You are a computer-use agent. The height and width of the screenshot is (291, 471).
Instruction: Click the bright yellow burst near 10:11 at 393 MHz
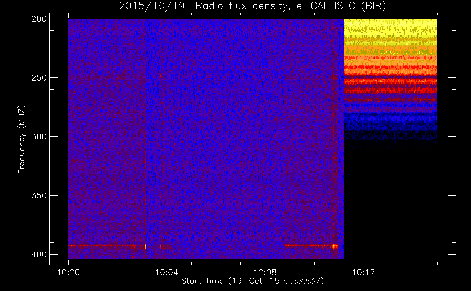tap(335, 246)
